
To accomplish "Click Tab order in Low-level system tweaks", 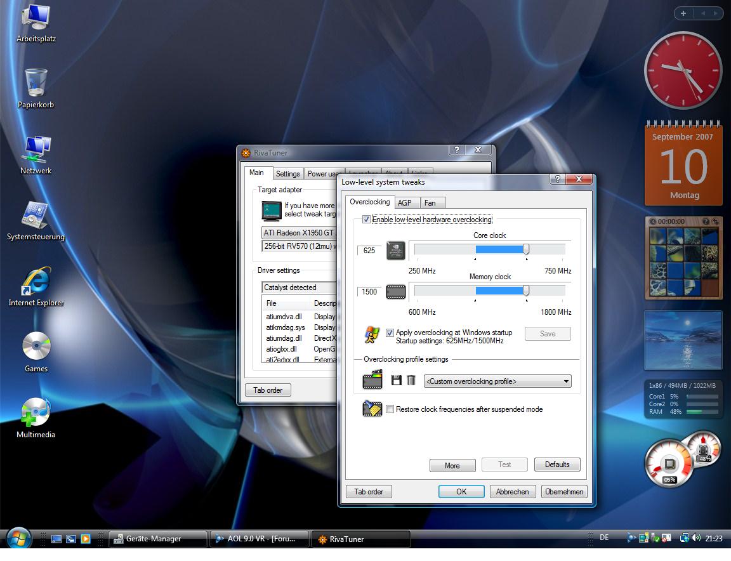I will tap(368, 492).
